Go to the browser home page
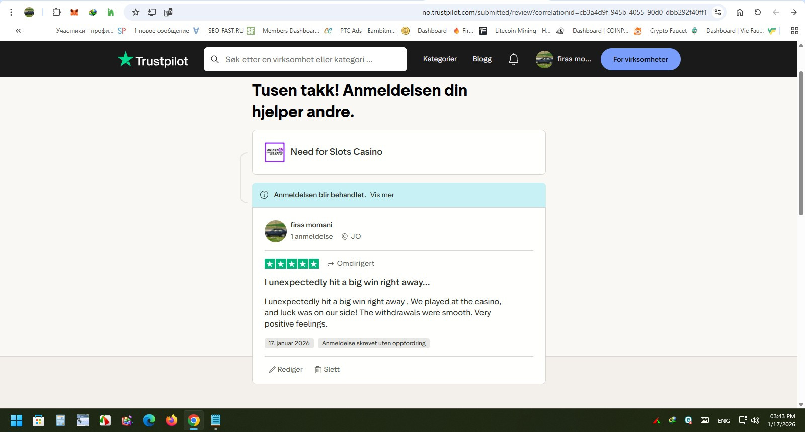 coord(740,12)
